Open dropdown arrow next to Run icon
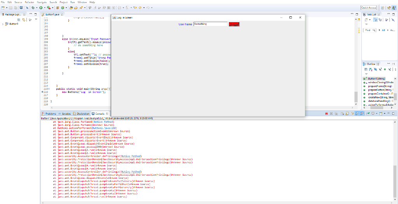398x204 pixels. coord(45,8)
